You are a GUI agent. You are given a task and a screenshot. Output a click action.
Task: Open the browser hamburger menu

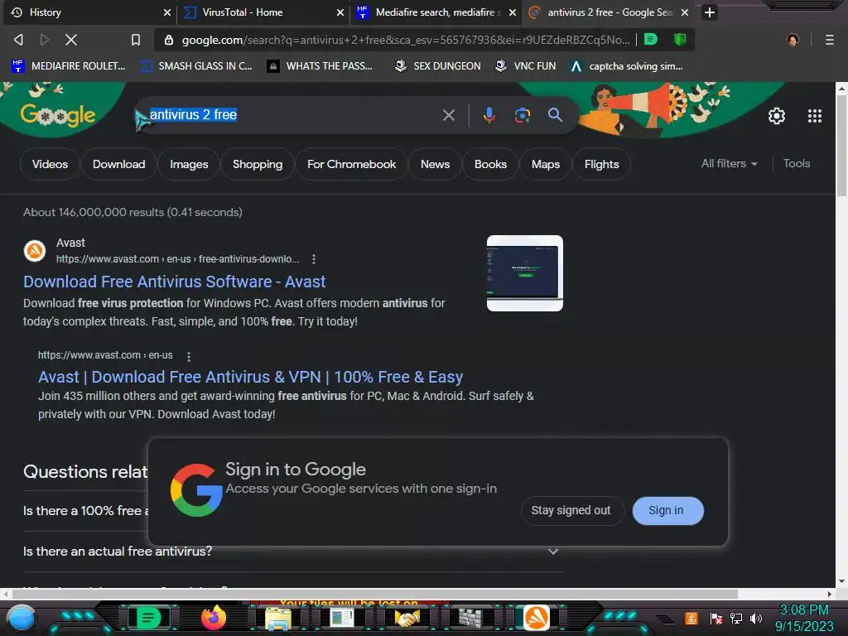click(830, 40)
